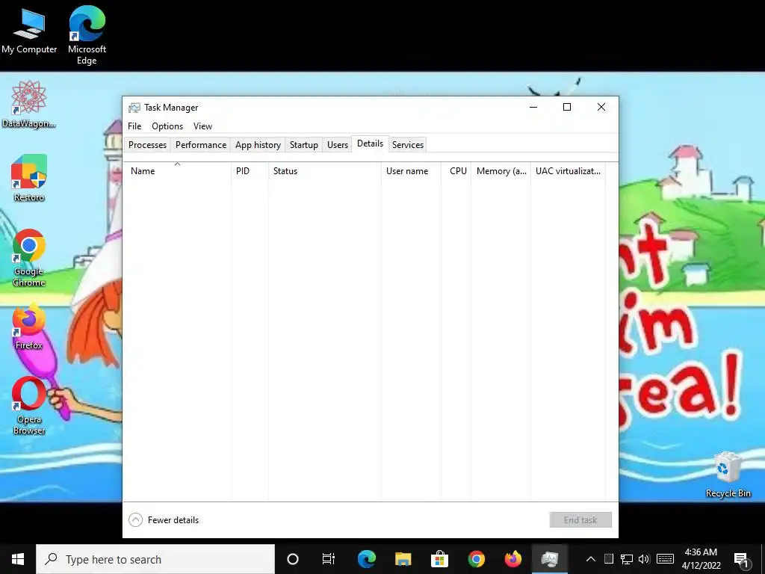This screenshot has width=765, height=574.
Task: Sort by the User name column
Action: [x=412, y=171]
